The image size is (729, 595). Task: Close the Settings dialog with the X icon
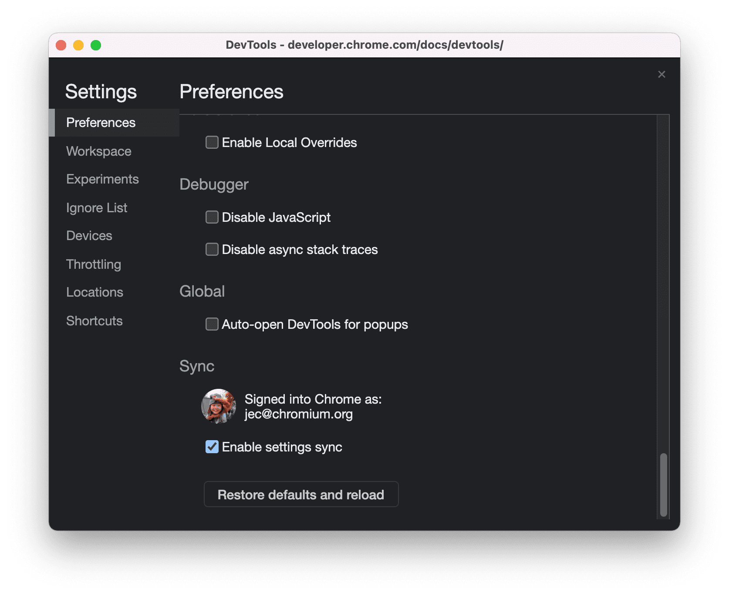pos(661,74)
